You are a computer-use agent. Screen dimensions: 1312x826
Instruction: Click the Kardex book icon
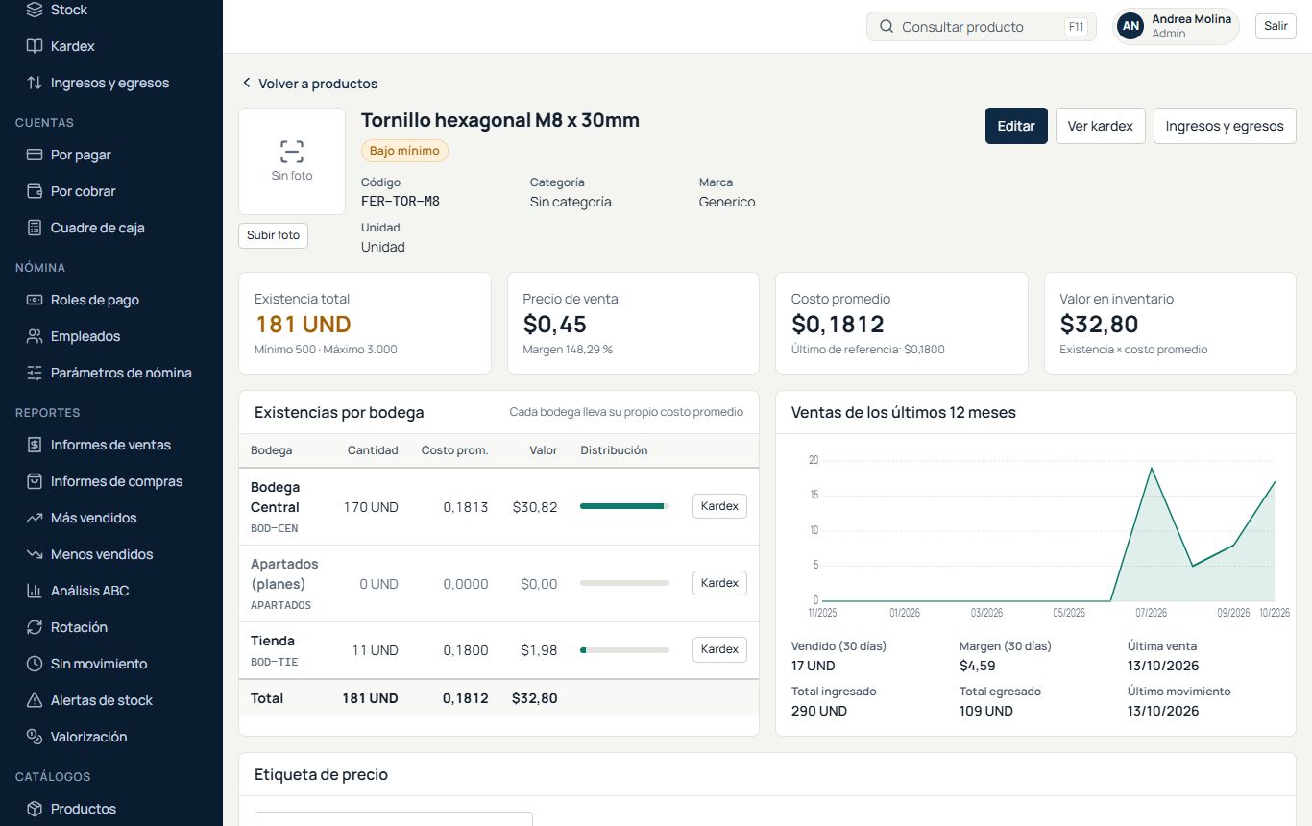click(x=35, y=46)
